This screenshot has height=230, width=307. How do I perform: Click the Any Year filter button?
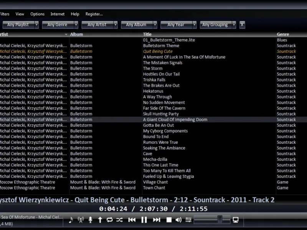click(176, 25)
